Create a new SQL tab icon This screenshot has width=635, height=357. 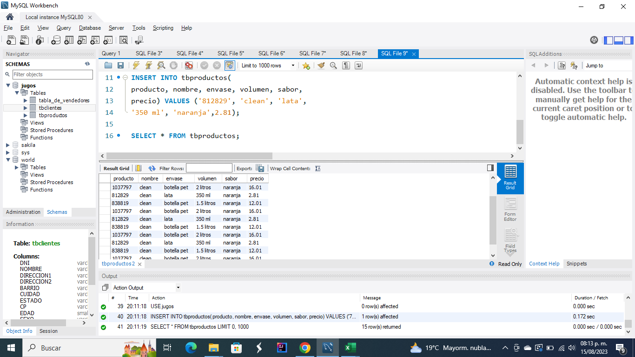pos(11,40)
